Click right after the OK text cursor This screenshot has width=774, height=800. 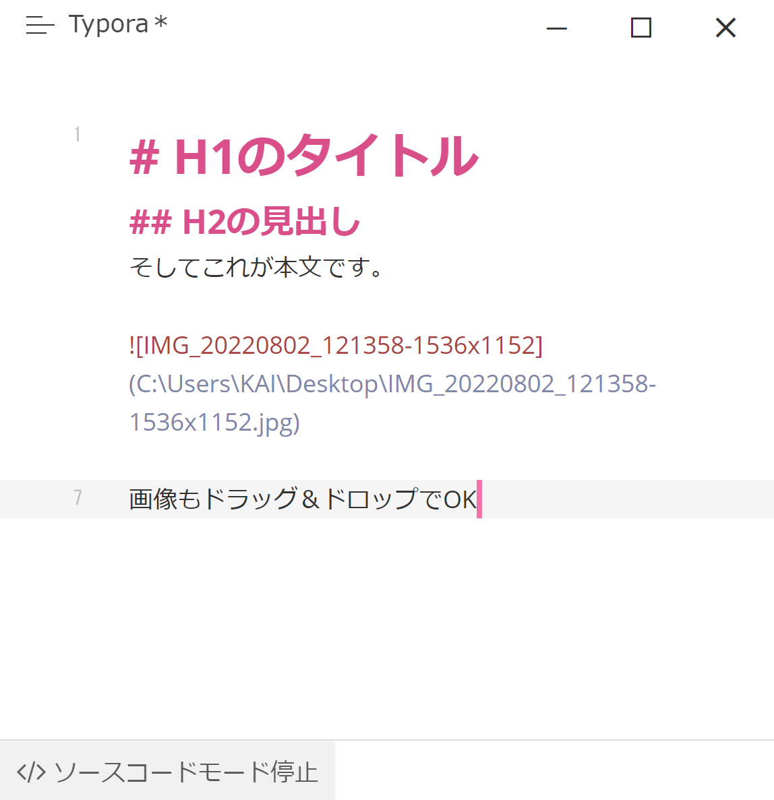[x=482, y=500]
